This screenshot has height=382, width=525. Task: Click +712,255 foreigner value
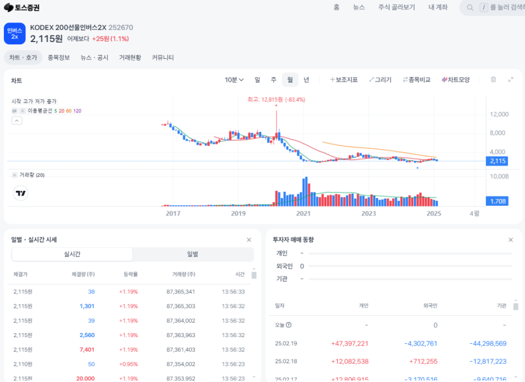click(423, 361)
